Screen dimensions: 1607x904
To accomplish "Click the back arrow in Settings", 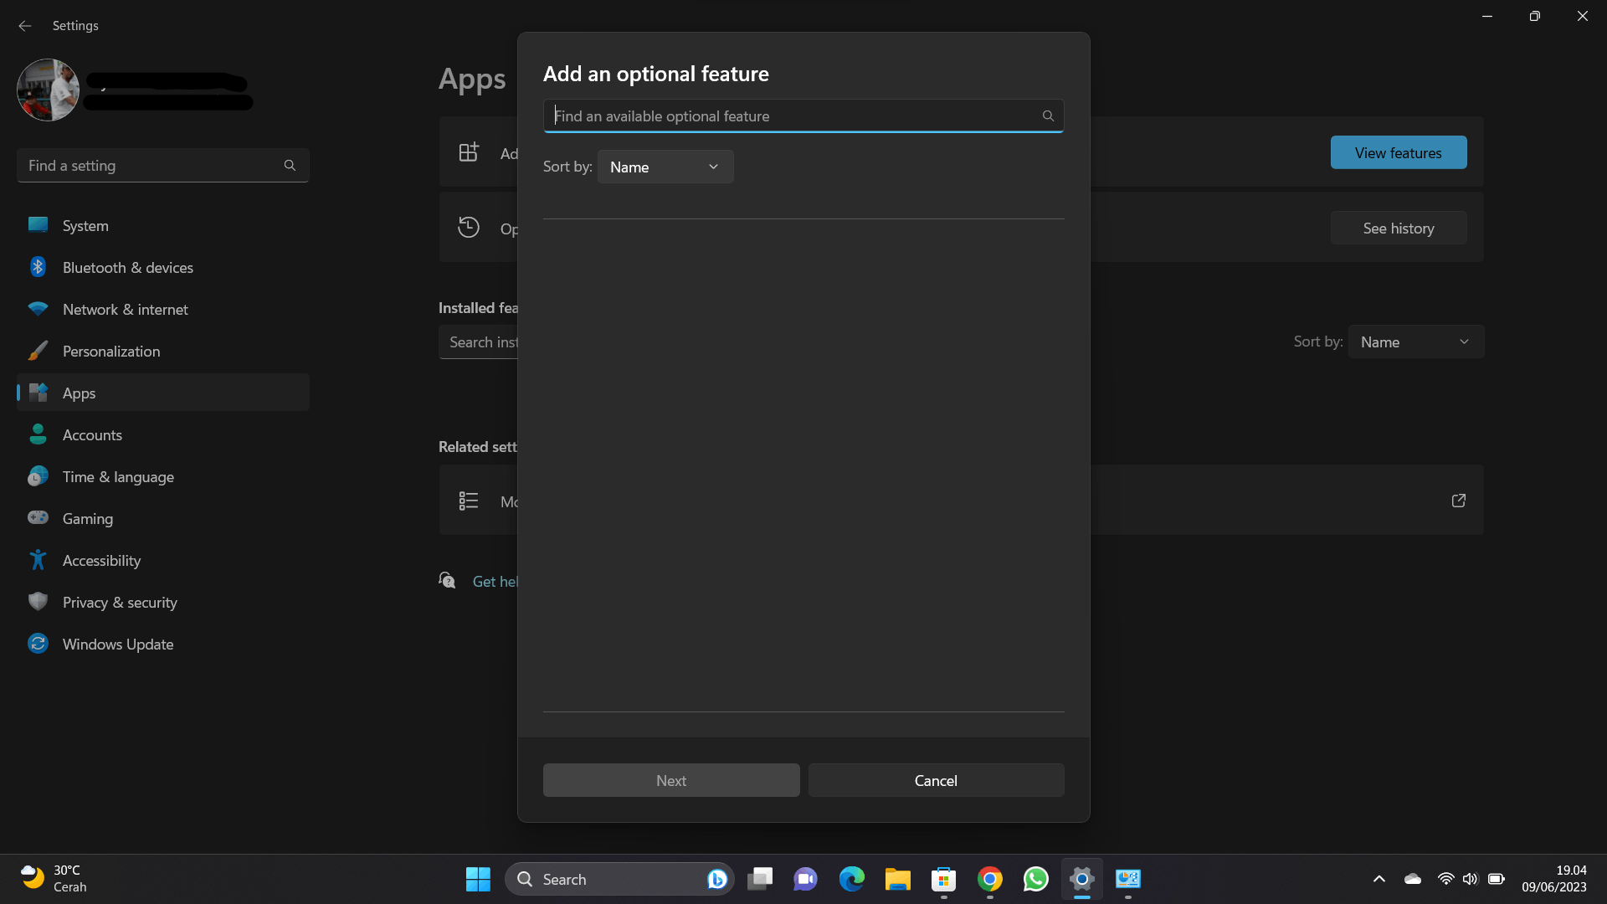I will (x=25, y=24).
